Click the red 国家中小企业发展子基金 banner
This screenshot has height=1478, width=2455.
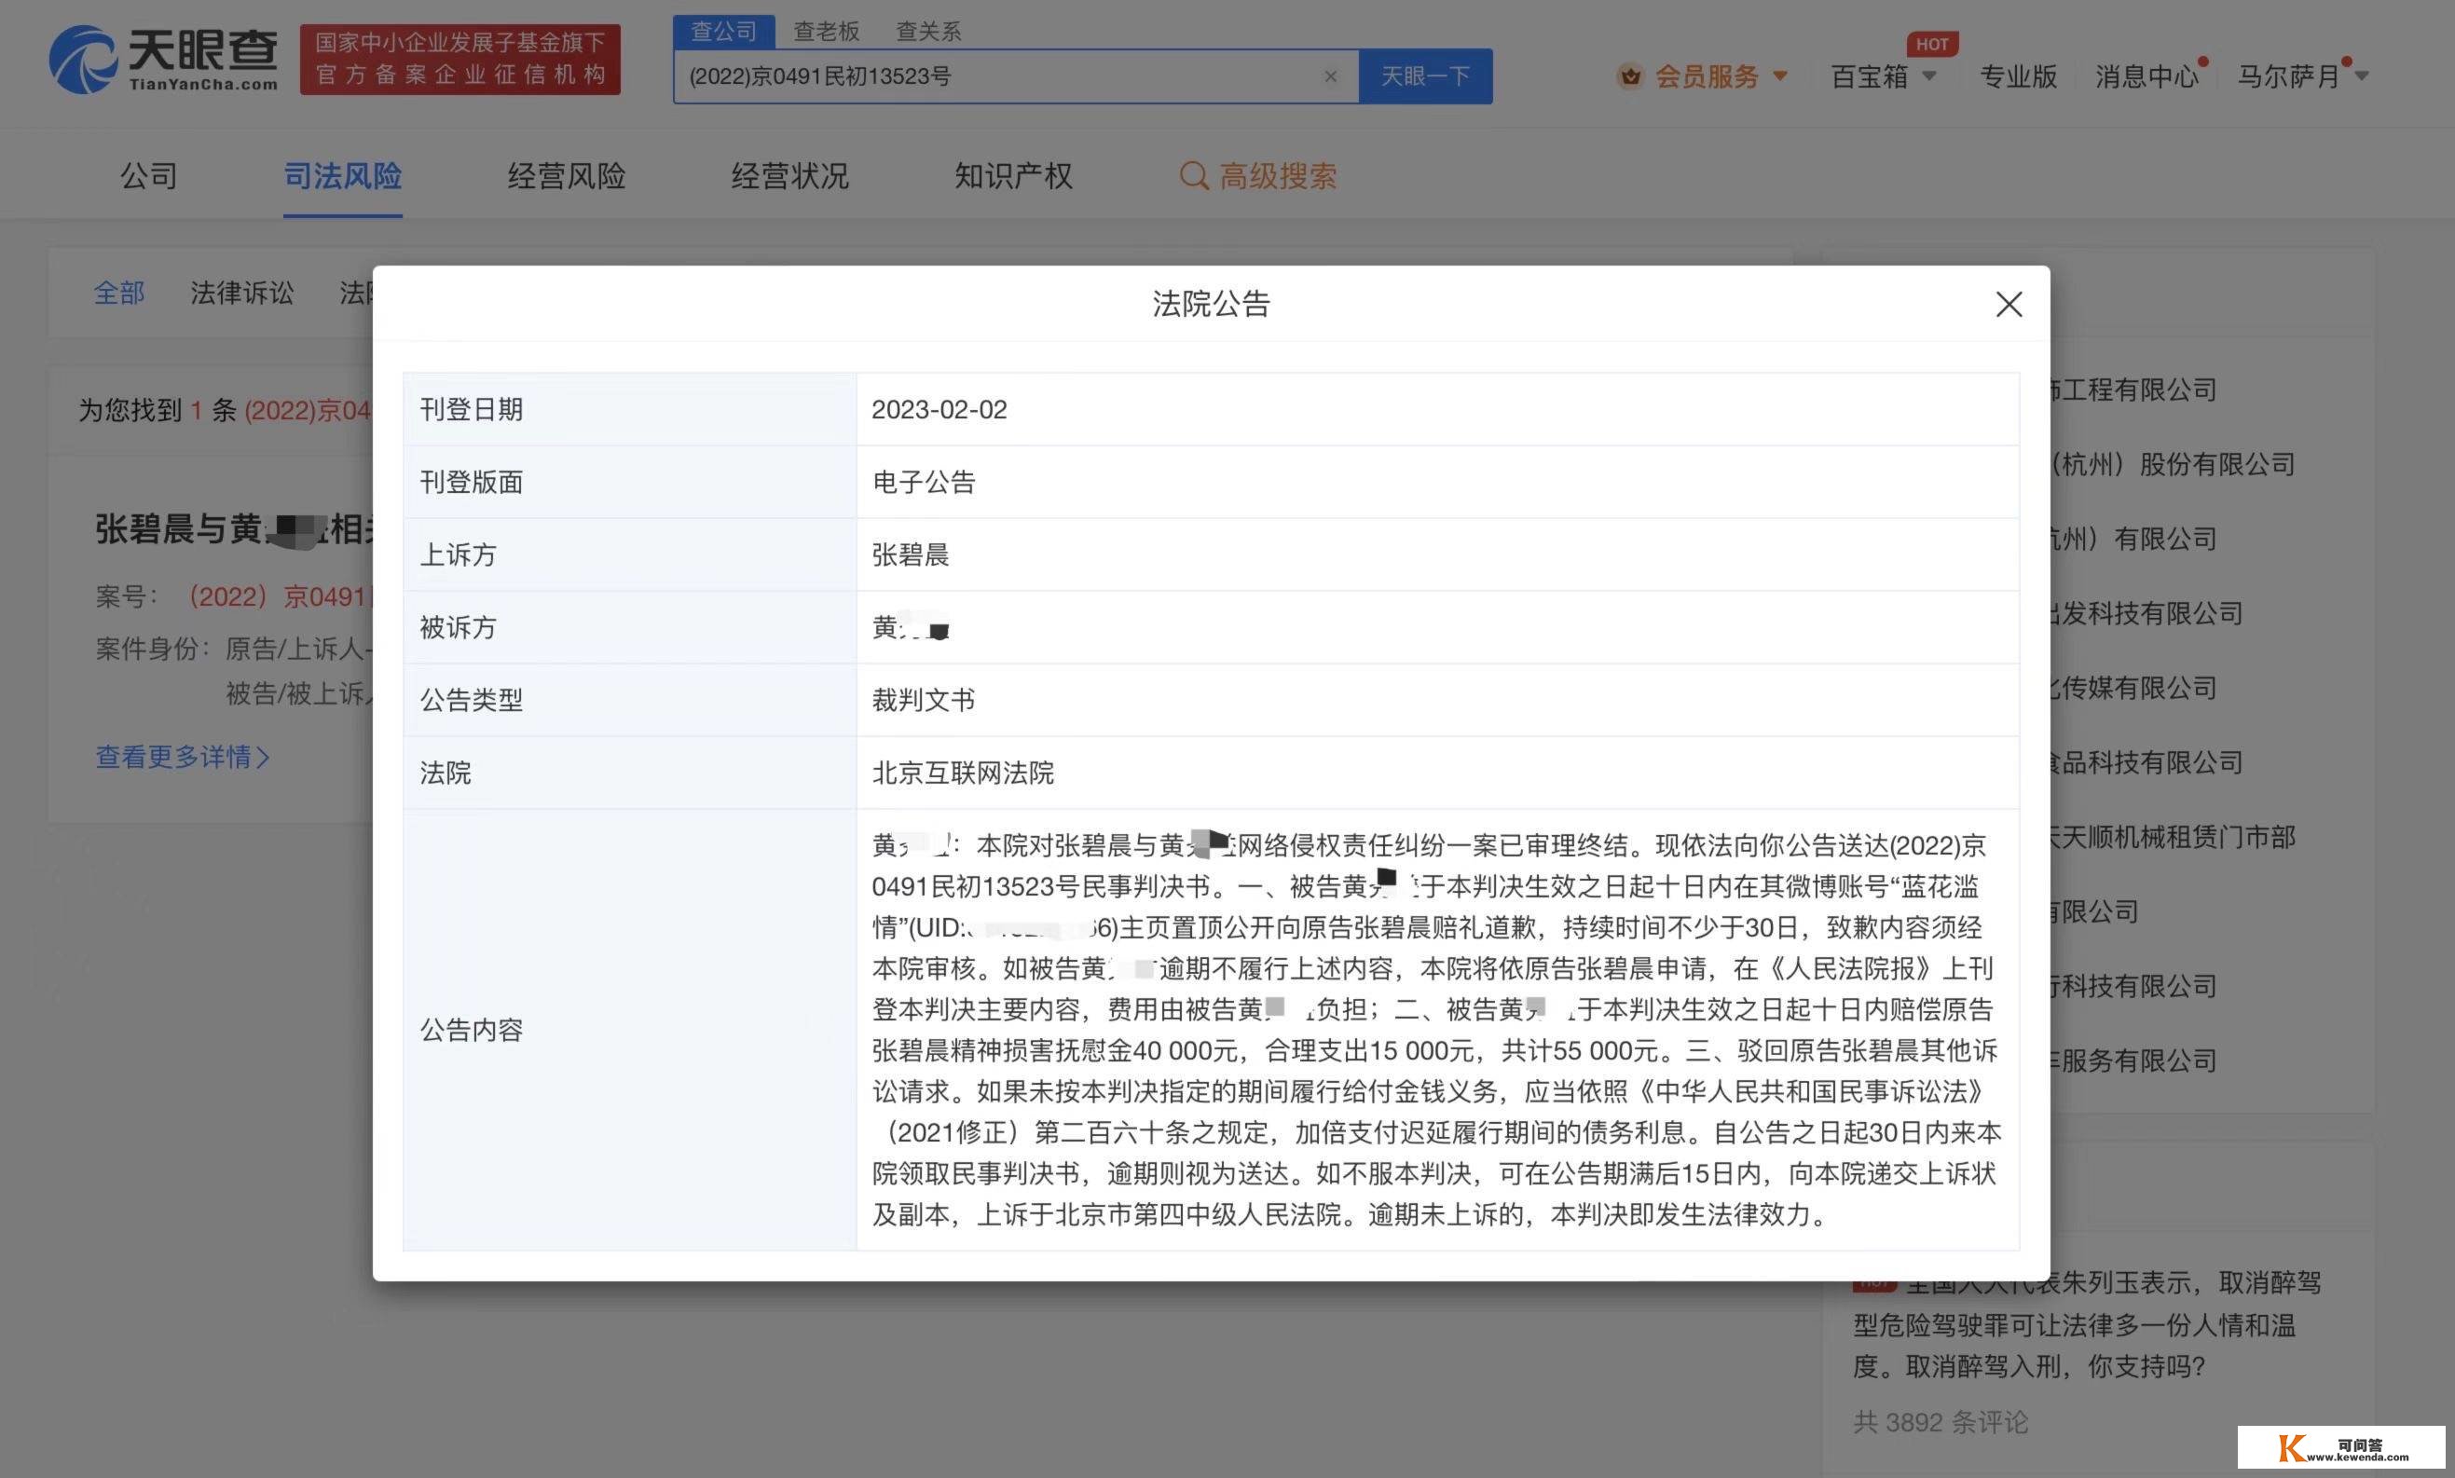(460, 60)
